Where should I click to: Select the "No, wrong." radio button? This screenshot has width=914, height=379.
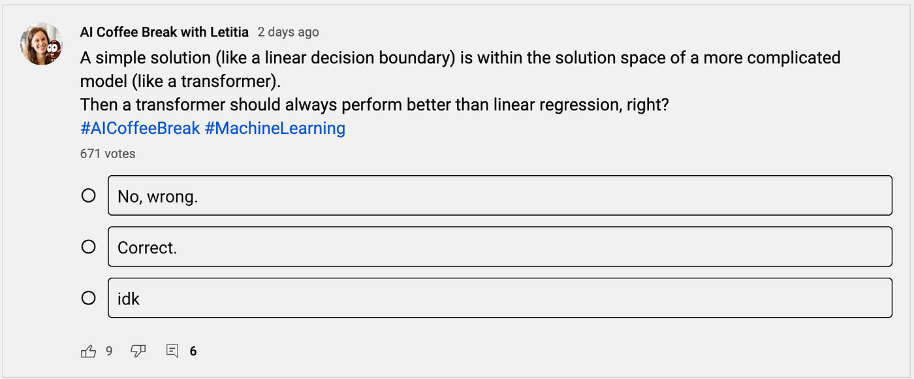89,195
